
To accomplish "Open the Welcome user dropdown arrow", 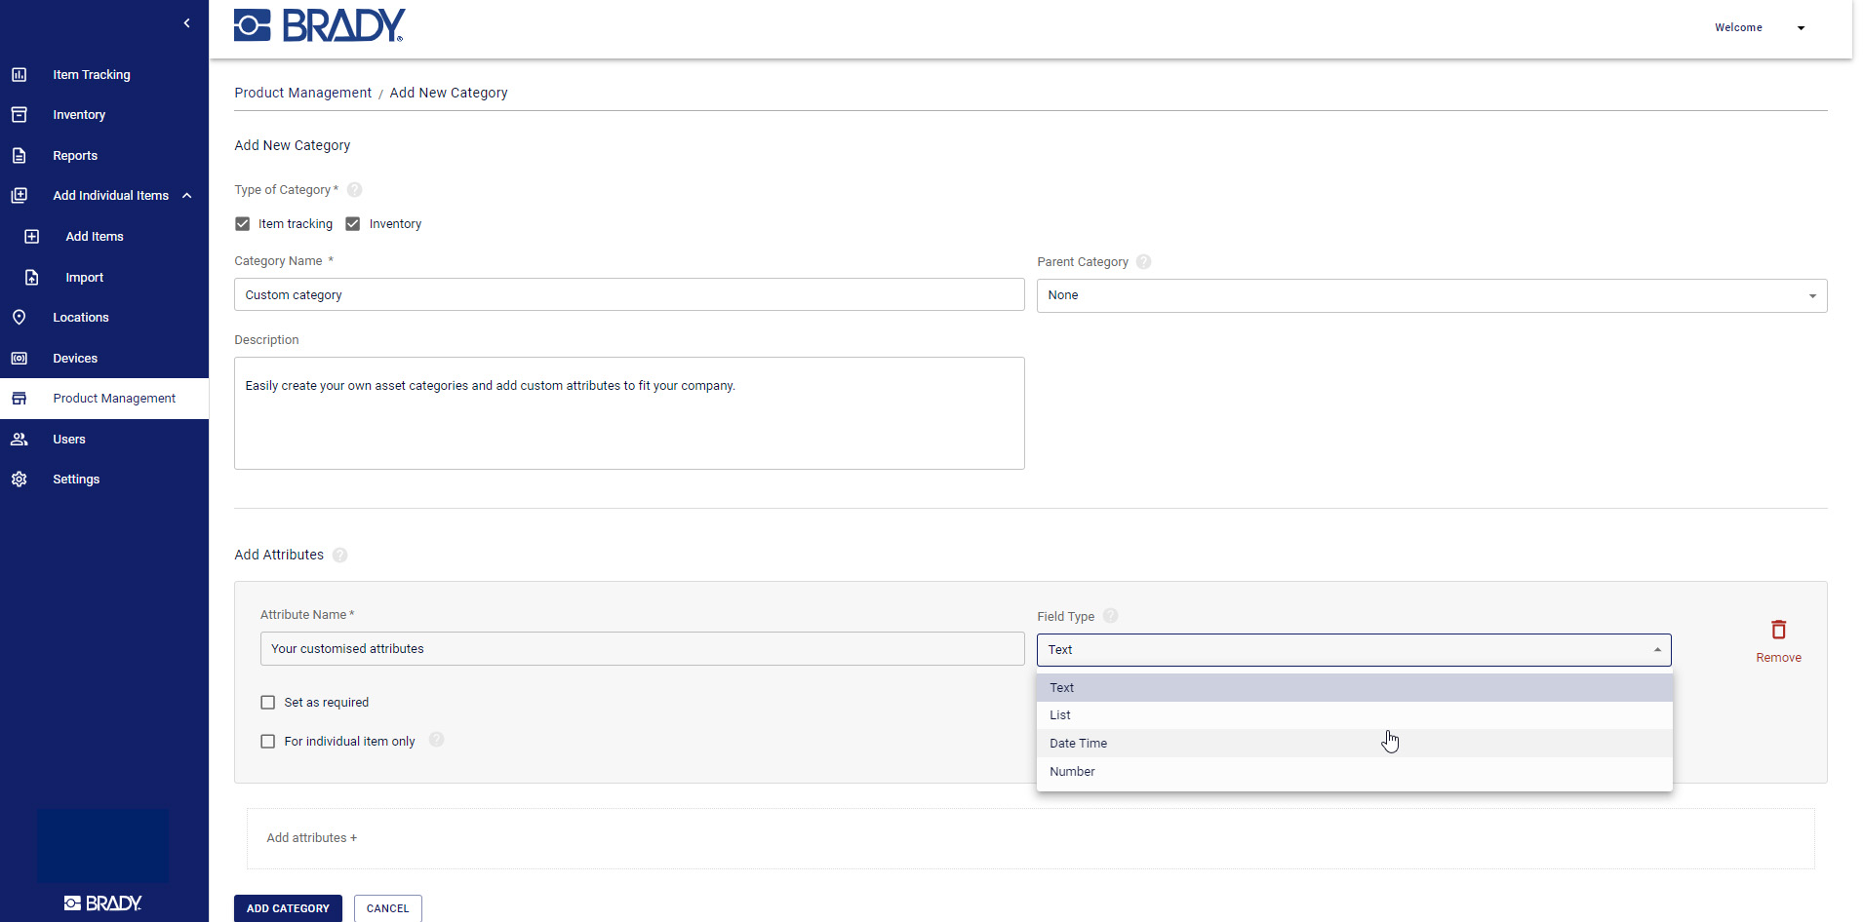I will [1801, 28].
